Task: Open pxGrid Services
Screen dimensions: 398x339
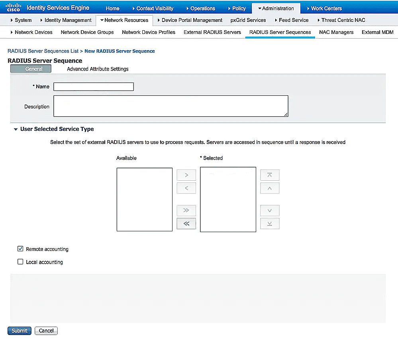Action: [248, 20]
